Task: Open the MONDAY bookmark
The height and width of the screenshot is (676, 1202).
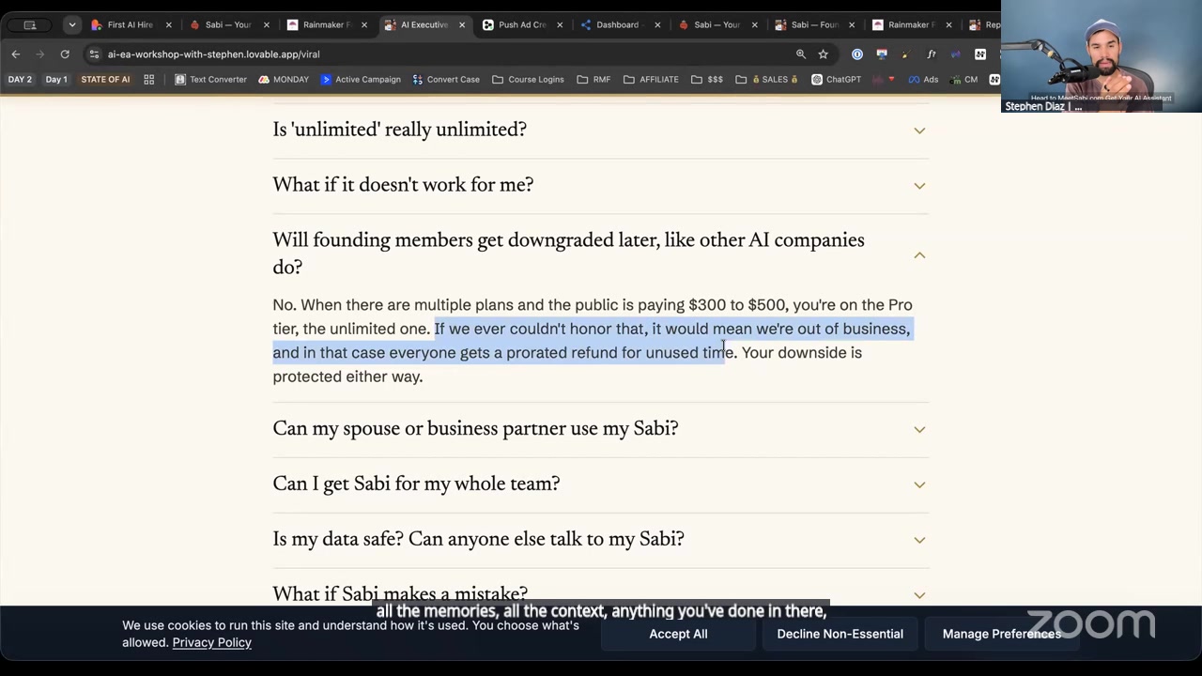Action: click(x=284, y=80)
